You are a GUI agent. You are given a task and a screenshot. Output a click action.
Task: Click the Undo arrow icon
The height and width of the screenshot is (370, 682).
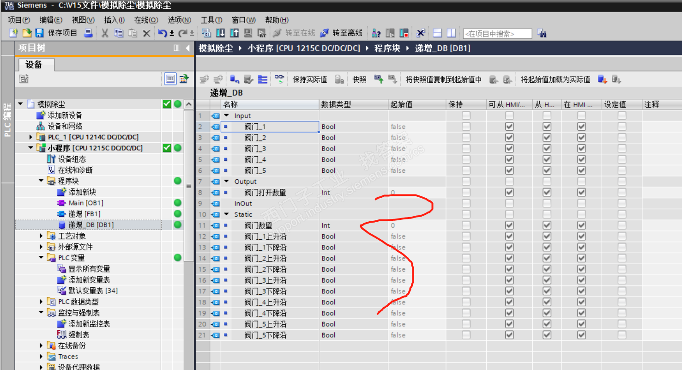[x=162, y=33]
